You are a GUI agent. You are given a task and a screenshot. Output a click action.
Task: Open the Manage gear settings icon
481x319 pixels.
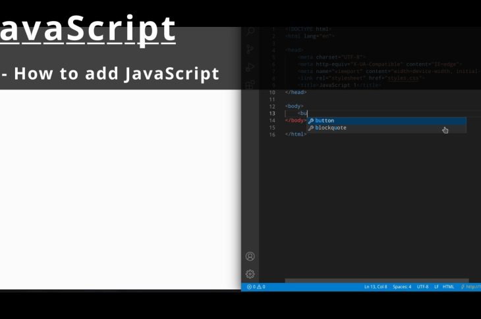point(250,274)
